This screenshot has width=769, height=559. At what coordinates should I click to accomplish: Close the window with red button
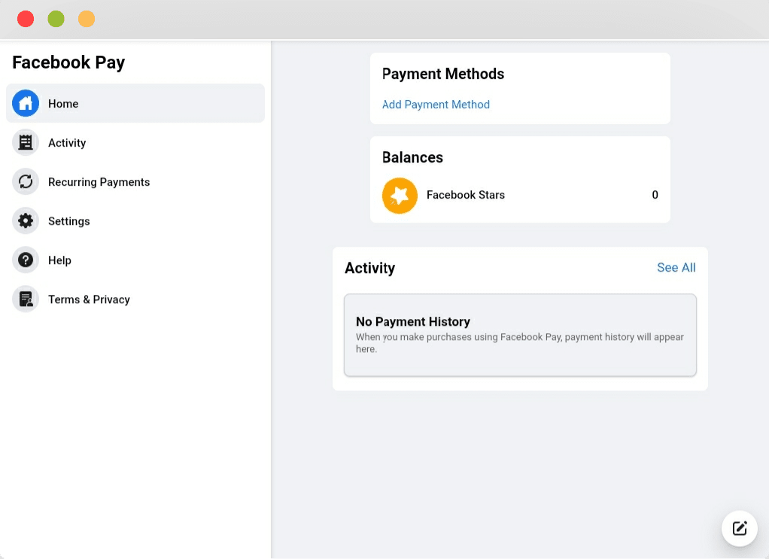click(x=26, y=19)
